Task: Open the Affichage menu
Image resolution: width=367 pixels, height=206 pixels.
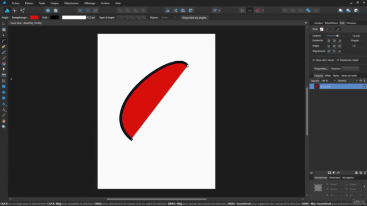Action: point(89,3)
